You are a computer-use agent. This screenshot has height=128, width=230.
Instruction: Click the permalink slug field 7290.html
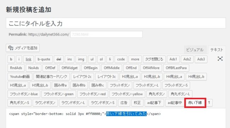[107, 34]
